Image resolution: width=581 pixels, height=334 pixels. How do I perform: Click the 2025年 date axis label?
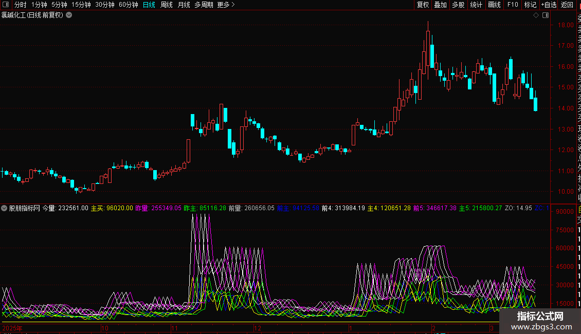(12, 328)
